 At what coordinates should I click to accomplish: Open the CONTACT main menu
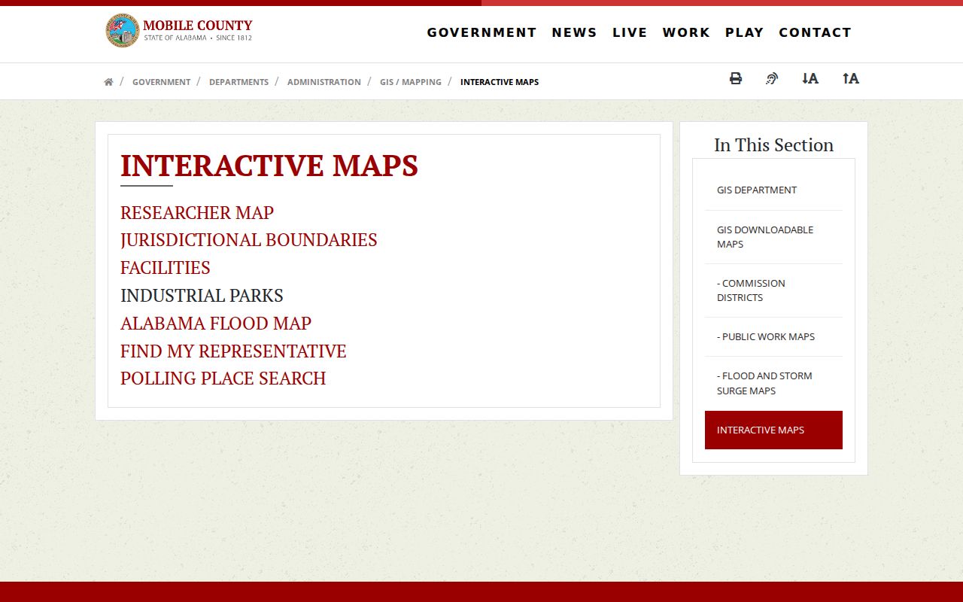[x=815, y=32]
